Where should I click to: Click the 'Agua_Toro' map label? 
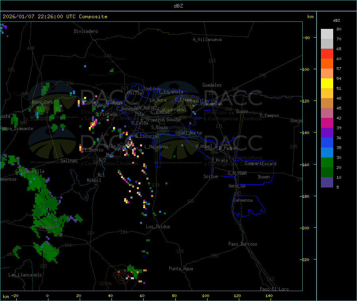pos(42,102)
